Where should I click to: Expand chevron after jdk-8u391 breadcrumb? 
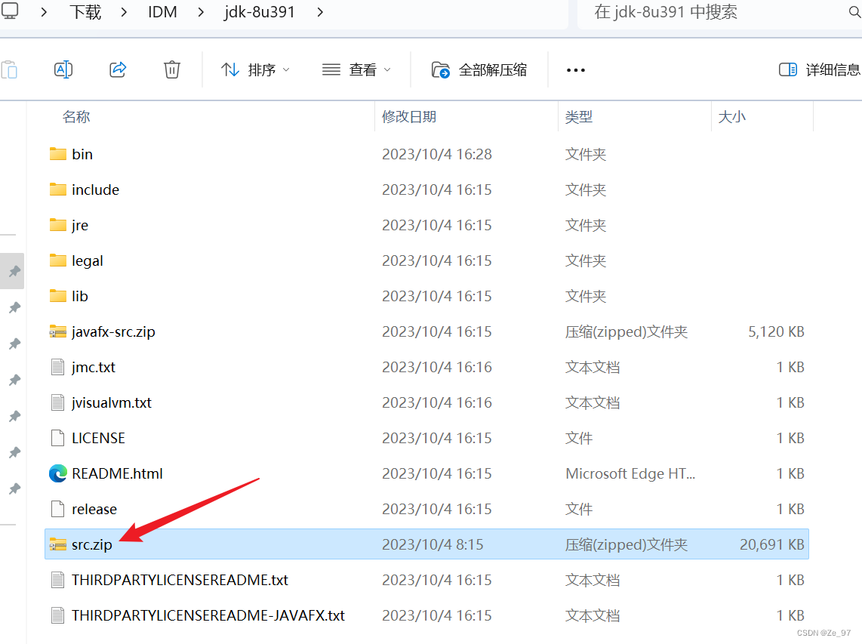(320, 12)
